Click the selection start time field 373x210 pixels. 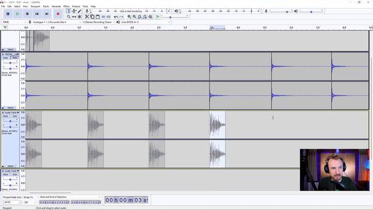[x=54, y=202]
